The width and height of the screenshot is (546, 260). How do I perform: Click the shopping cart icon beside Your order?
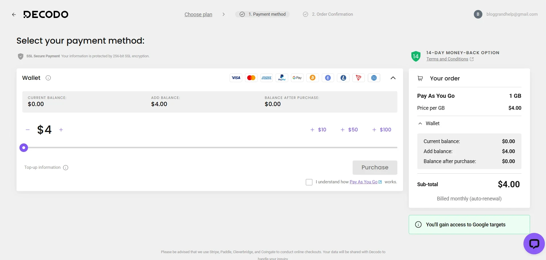click(x=420, y=78)
